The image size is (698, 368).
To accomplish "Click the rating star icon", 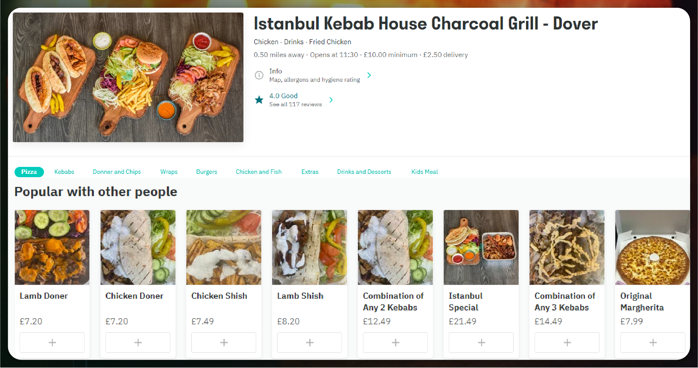I will click(x=259, y=100).
